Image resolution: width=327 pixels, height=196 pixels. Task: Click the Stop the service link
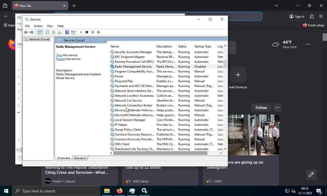(x=59, y=55)
